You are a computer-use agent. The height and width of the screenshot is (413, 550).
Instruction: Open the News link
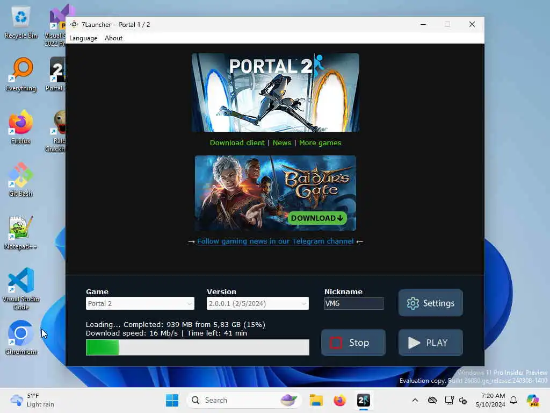[x=282, y=143]
